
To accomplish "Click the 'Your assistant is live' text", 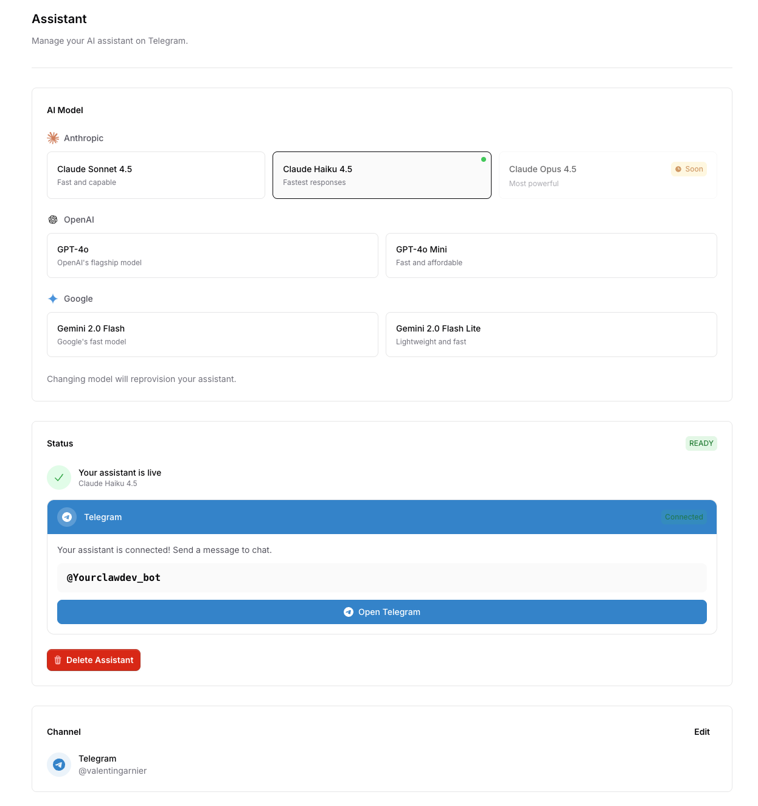I will coord(120,473).
